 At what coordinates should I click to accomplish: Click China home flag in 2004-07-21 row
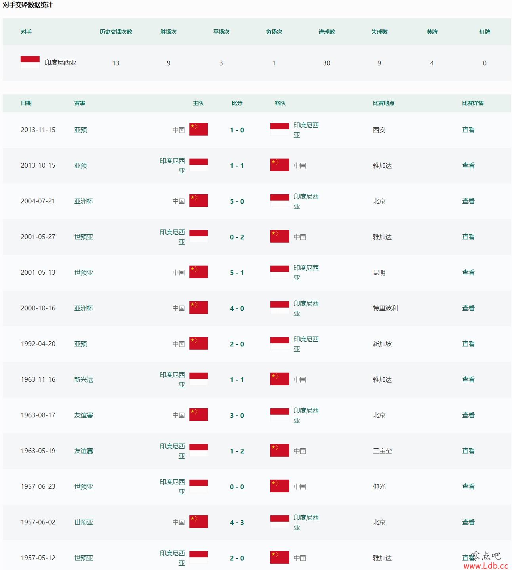199,201
